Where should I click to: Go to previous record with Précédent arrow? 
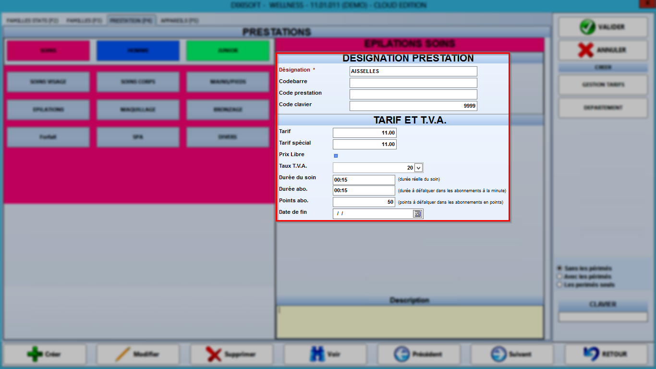pos(419,354)
